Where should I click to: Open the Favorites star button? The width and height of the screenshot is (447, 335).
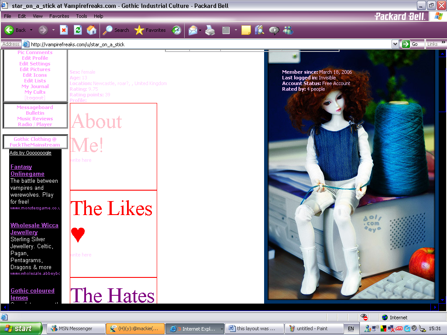(150, 30)
